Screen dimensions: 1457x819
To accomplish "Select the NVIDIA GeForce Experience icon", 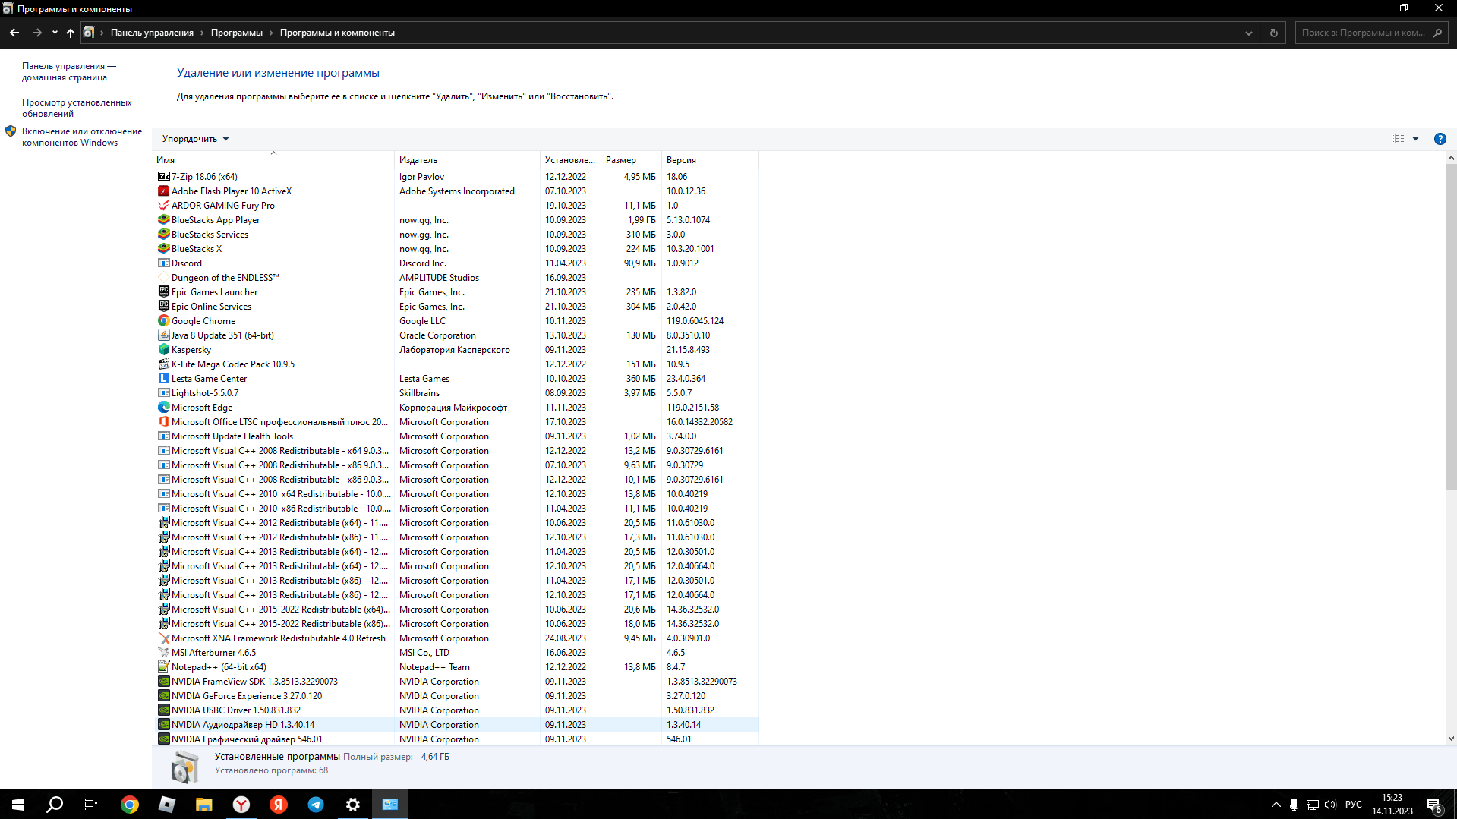I will [x=163, y=696].
